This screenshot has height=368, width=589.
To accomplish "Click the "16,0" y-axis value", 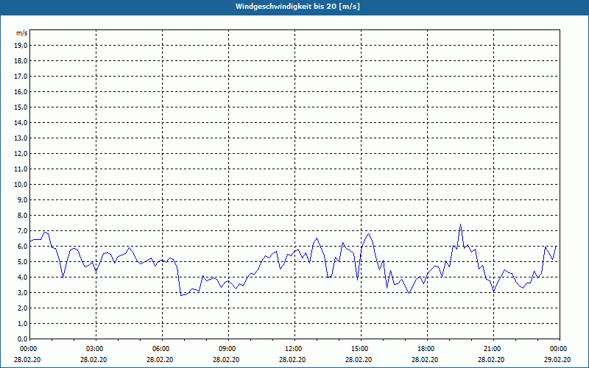I will click(21, 91).
